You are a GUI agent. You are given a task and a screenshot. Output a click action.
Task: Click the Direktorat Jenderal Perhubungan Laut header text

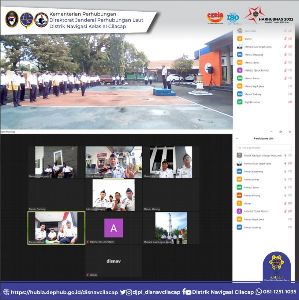coord(96,20)
